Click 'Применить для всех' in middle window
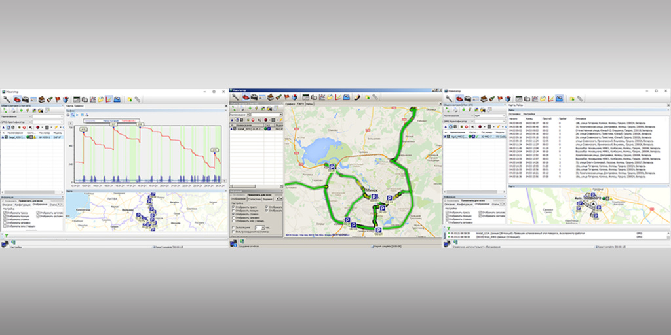The image size is (671, 335). pyautogui.click(x=261, y=194)
